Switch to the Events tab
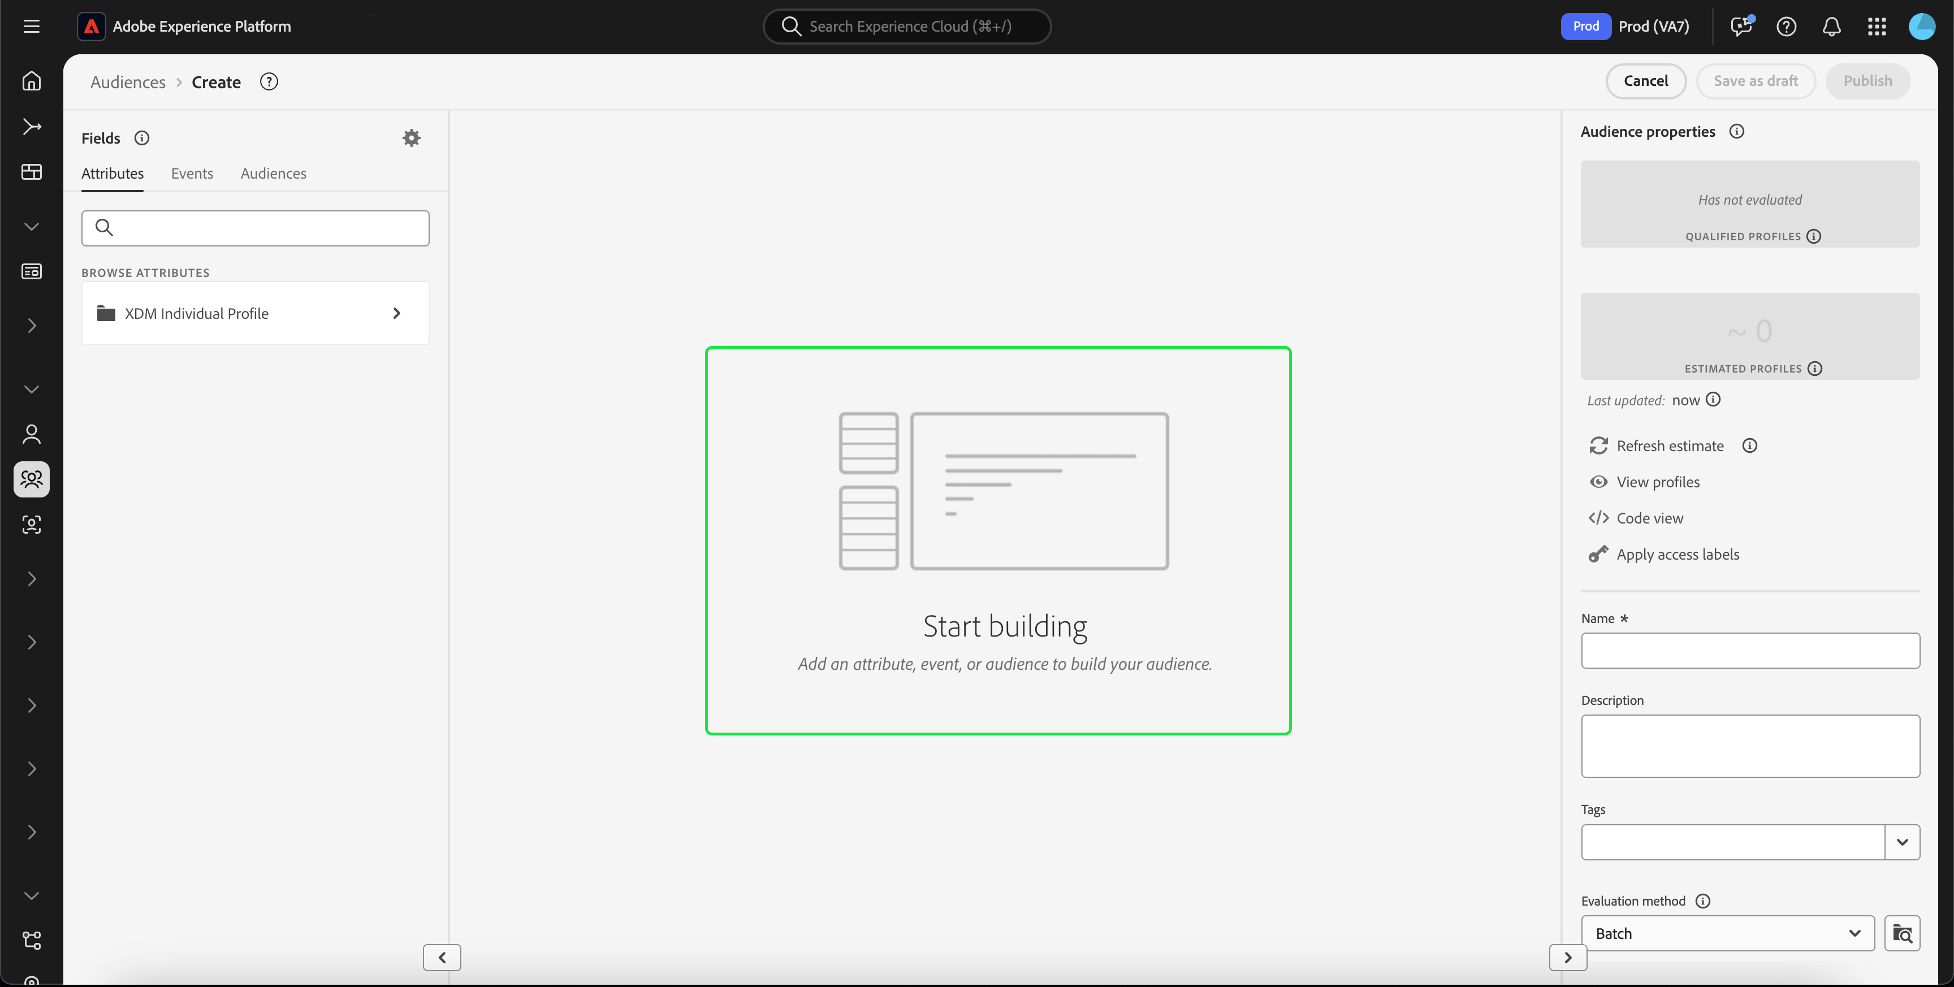 pos(192,173)
